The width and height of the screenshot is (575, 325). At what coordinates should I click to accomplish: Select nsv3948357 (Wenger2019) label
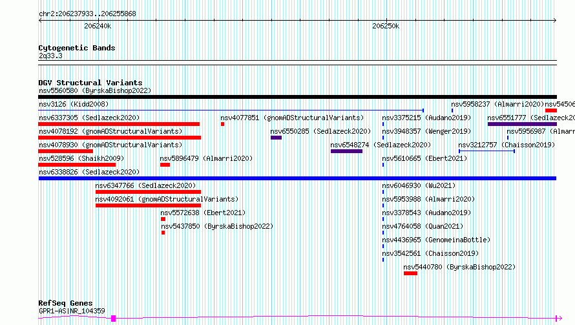[426, 131]
